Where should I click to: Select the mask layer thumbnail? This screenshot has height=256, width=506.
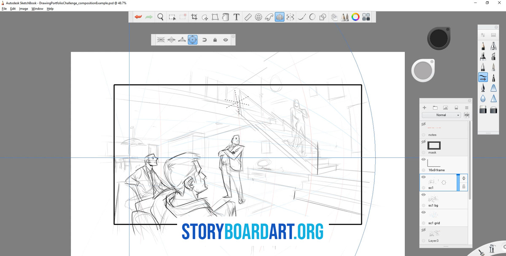434,145
